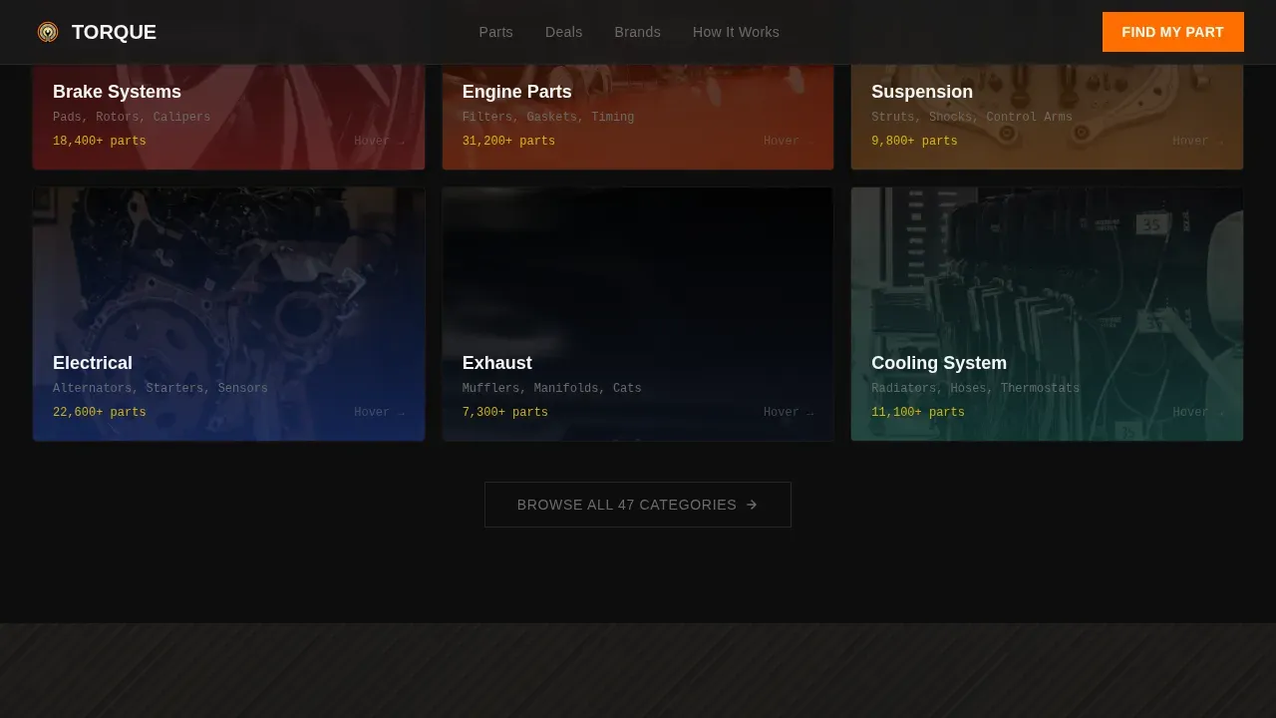Click Hover arrow on Engine Parts card
Image resolution: width=1276 pixels, height=718 pixels.
[789, 142]
